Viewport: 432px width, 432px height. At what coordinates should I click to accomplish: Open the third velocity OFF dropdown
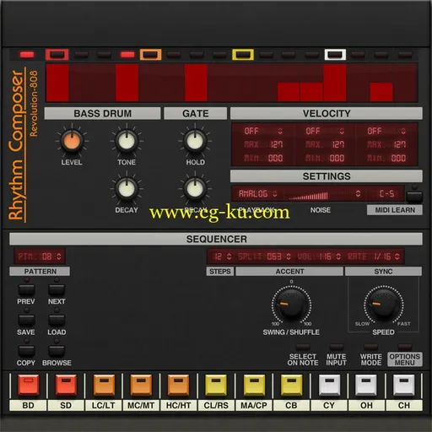click(386, 131)
